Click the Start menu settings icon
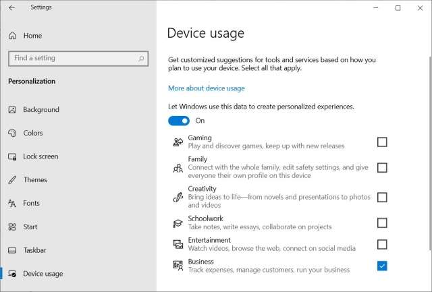The image size is (432, 292). click(12, 227)
